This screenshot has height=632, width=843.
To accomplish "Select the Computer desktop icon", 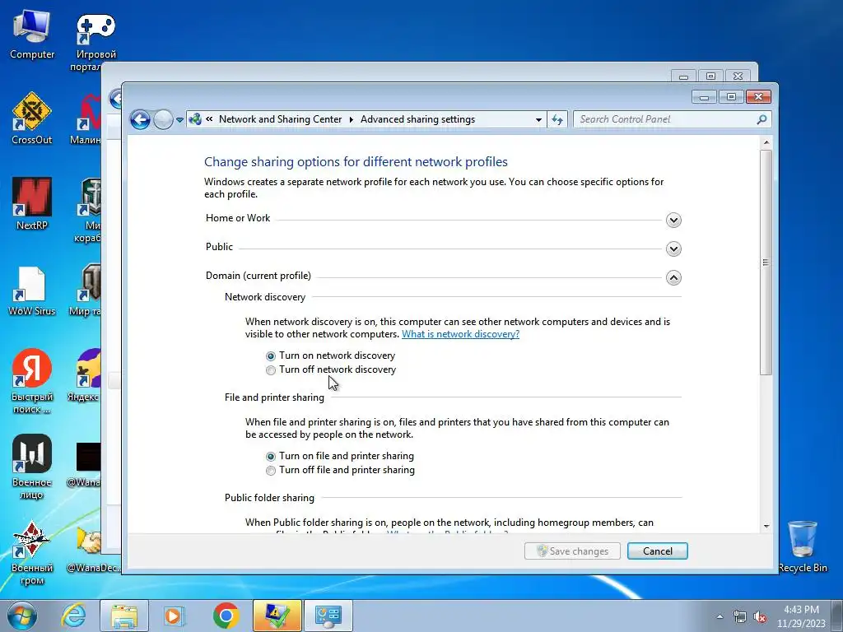I will [x=32, y=34].
